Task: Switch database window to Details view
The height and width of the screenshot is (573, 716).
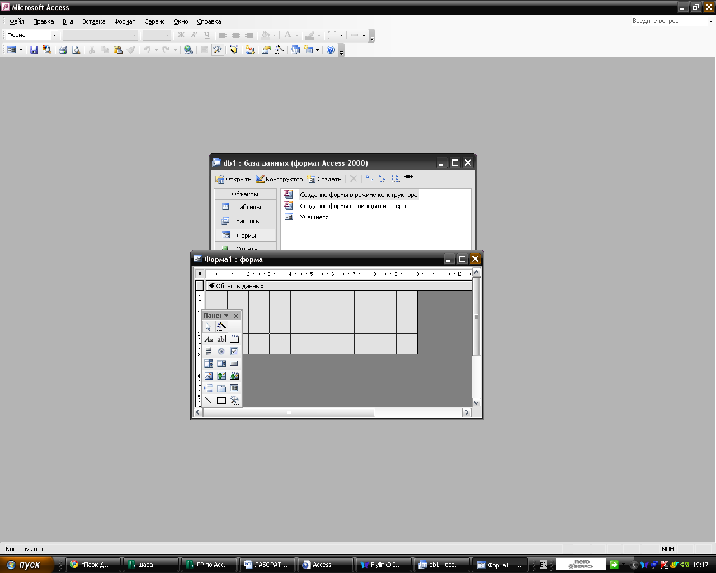Action: (408, 179)
